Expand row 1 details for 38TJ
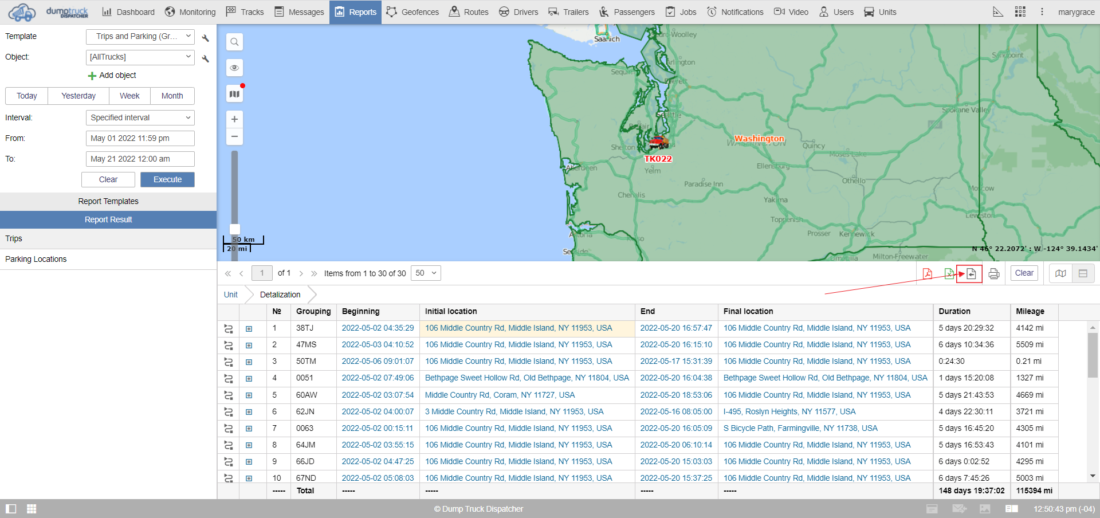Viewport: 1100px width, 518px height. tap(249, 329)
